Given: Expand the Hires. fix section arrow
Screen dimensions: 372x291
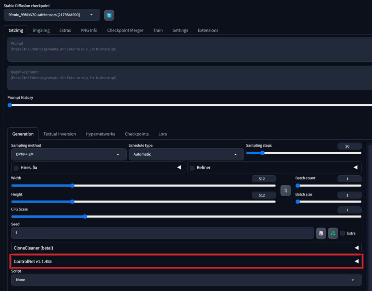Looking at the screenshot, I should (179, 168).
